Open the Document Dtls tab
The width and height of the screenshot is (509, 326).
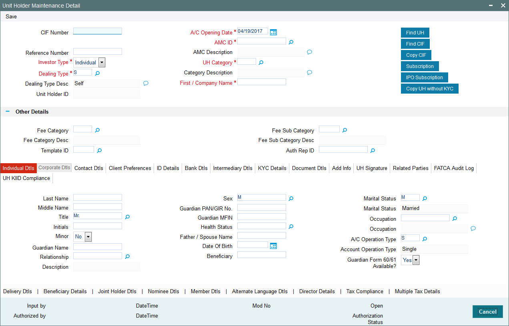pyautogui.click(x=309, y=168)
